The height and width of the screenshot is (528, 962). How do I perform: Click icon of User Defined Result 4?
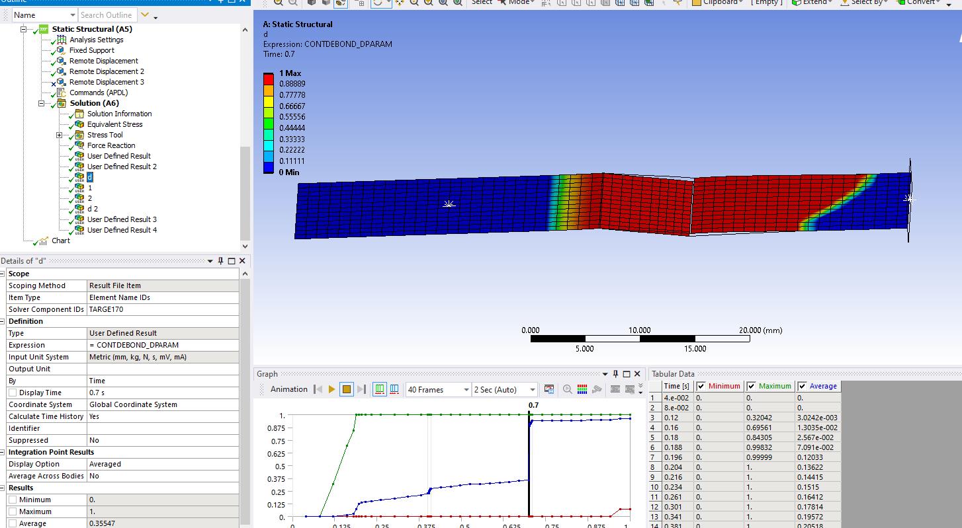tap(79, 230)
